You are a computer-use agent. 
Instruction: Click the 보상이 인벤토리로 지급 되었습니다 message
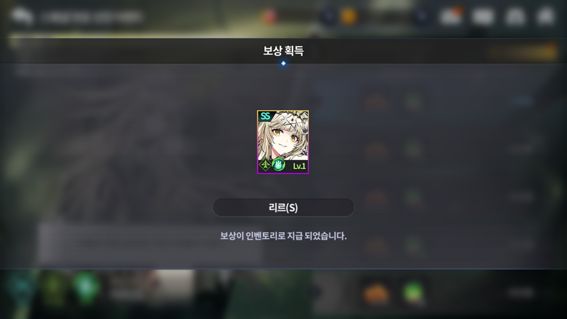[x=283, y=236]
